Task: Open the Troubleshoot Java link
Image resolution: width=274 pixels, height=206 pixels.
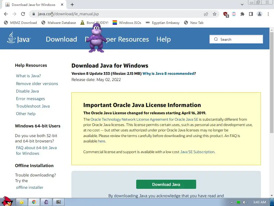Action: (33, 106)
